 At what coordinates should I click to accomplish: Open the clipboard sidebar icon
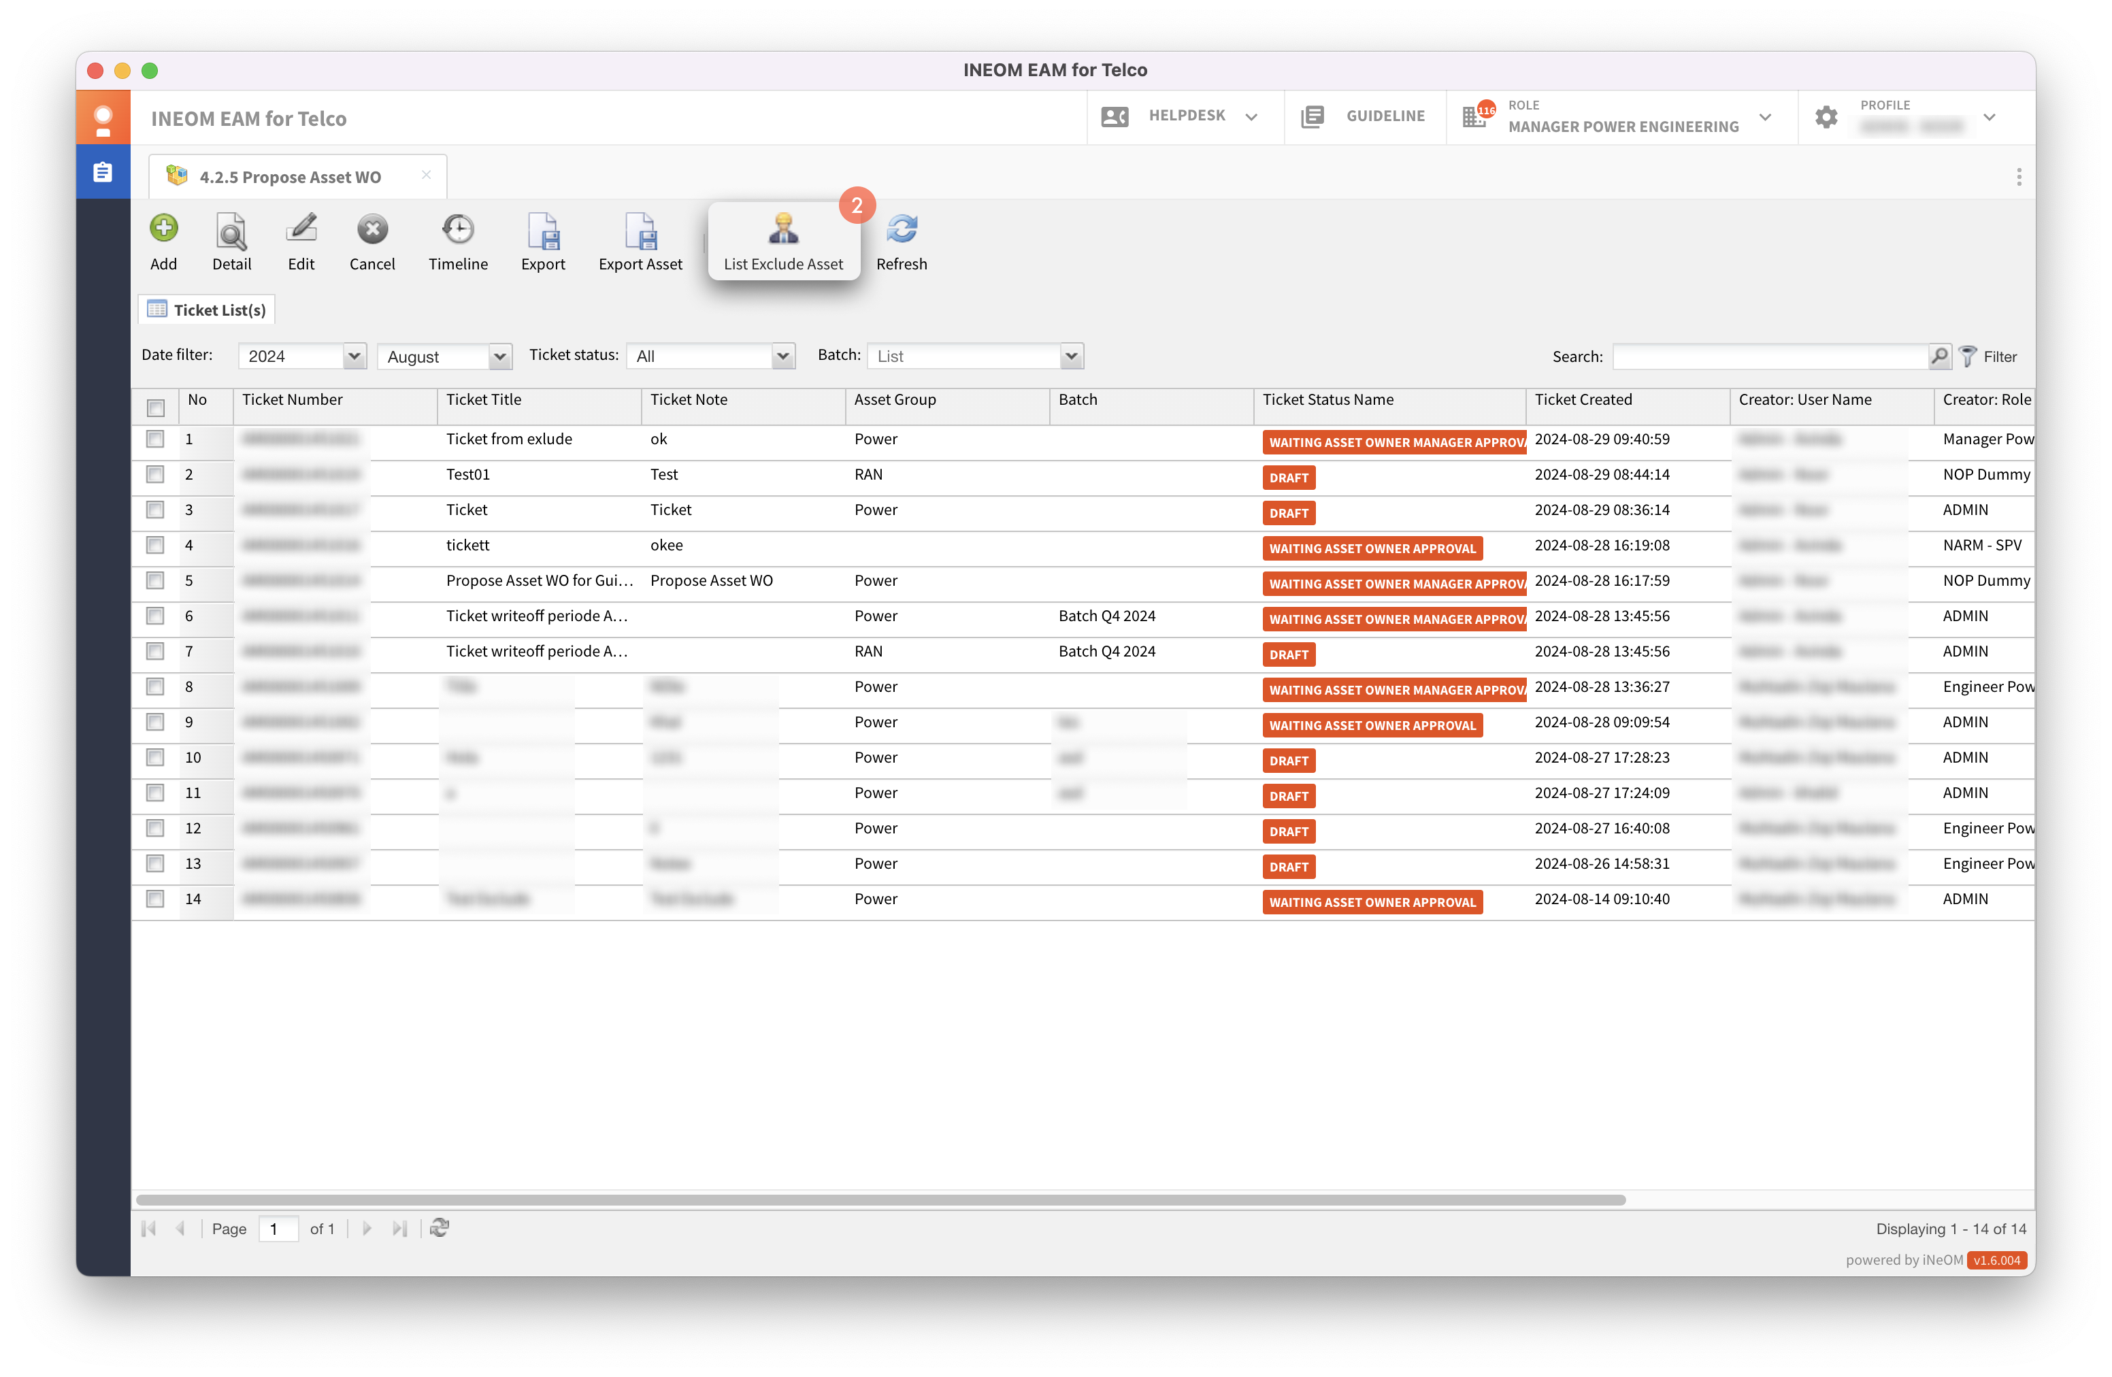pos(103,172)
